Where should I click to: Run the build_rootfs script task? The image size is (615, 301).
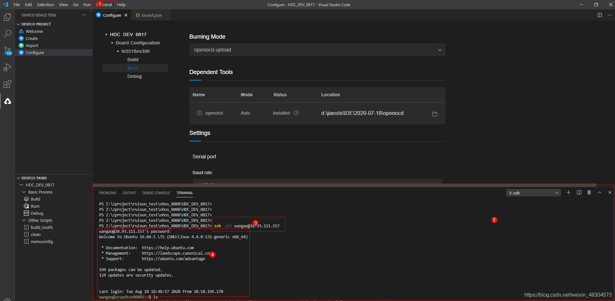pos(42,227)
